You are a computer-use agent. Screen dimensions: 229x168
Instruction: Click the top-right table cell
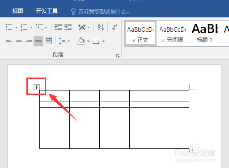pyautogui.click(x=174, y=93)
